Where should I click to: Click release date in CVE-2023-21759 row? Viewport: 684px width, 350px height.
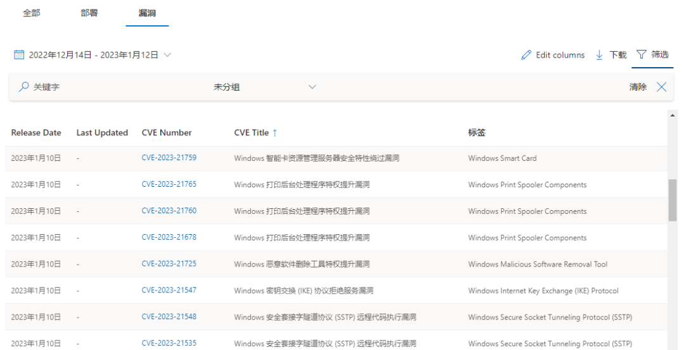tap(35, 158)
